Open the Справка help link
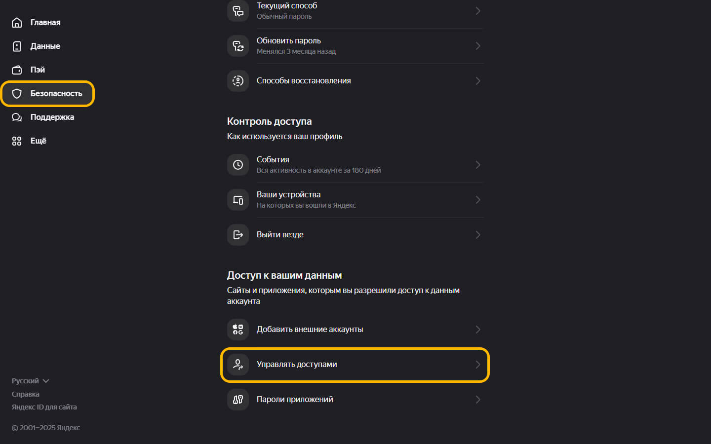Viewport: 711px width, 444px height. pyautogui.click(x=26, y=394)
